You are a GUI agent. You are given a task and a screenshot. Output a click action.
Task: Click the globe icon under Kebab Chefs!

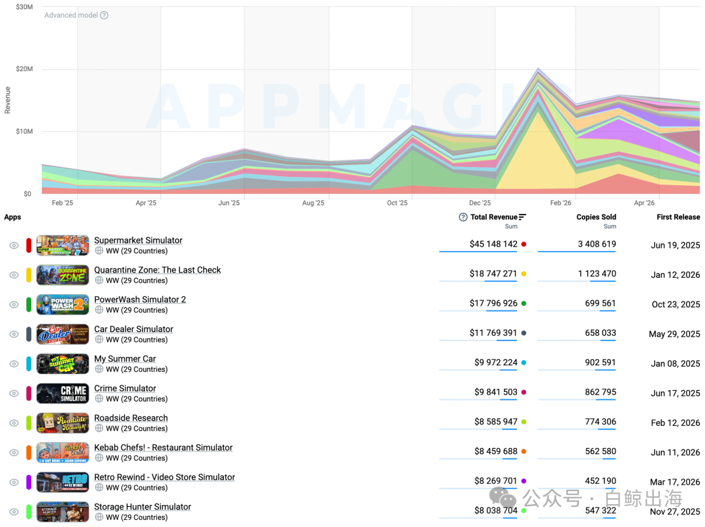click(x=99, y=459)
